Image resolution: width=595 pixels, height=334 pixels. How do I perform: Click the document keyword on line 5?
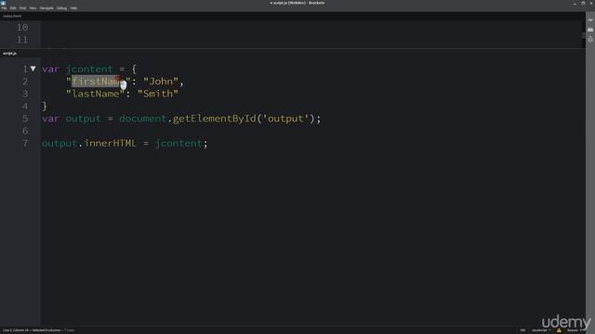pos(142,119)
